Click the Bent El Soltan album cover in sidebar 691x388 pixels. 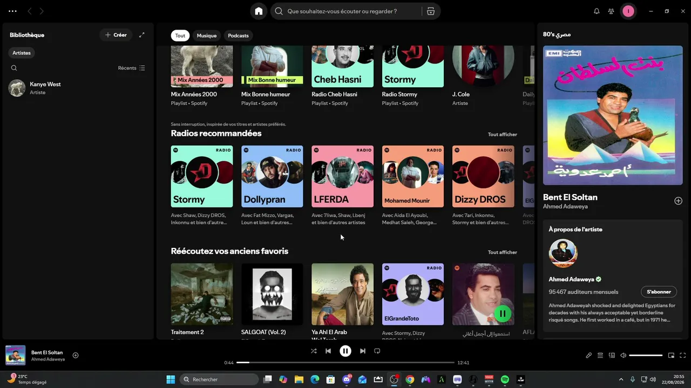(x=613, y=115)
